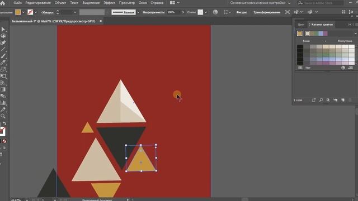Viewport: 358px width, 201px height.
Task: Open the Объект menu
Action: coord(60,3)
